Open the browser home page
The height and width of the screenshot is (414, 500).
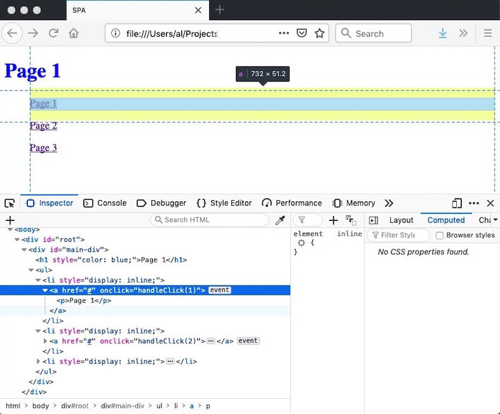click(x=74, y=33)
